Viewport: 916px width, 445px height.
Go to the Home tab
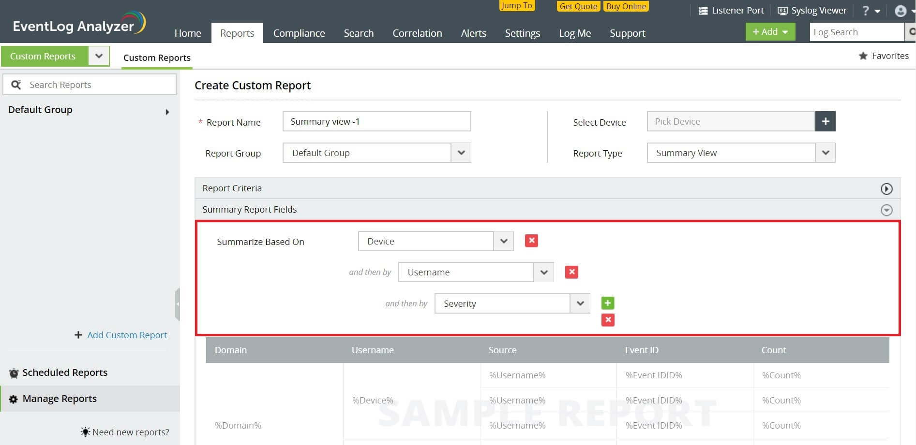[188, 33]
